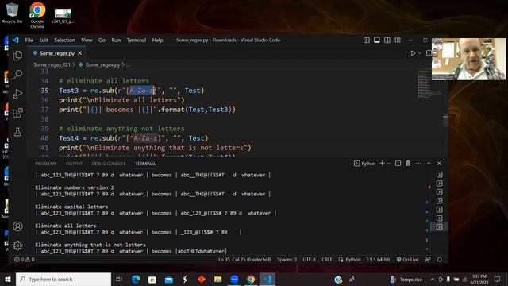The width and height of the screenshot is (508, 286).
Task: Open the Extensions view
Action: pos(17,113)
